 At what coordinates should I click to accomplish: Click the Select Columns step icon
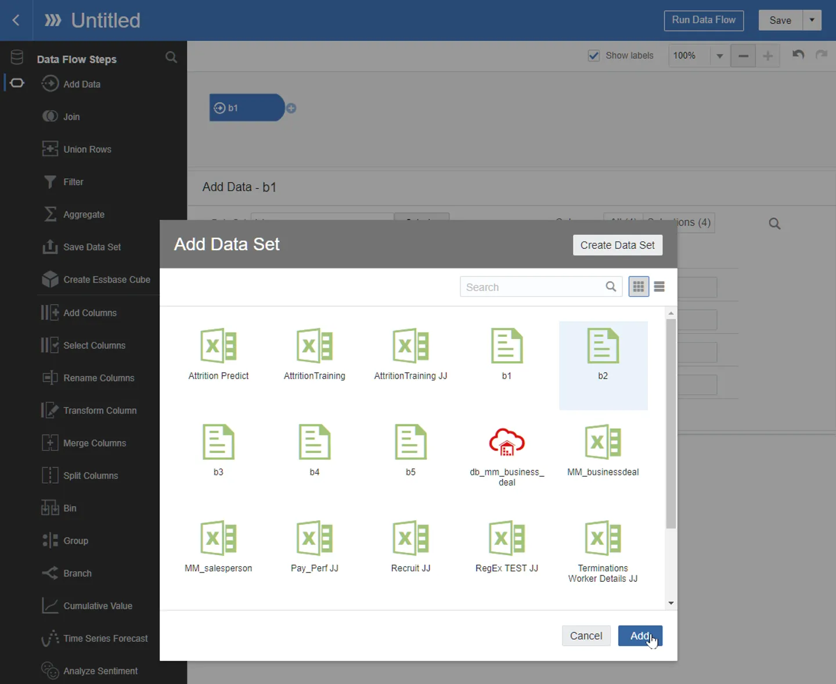50,345
